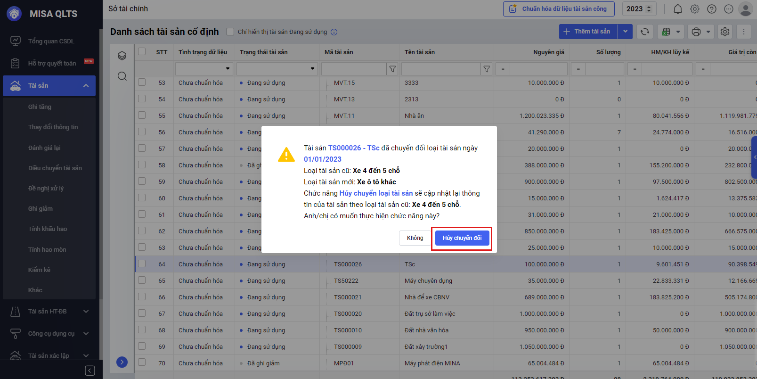Screen dimensions: 757x379
Task: Click the layers icon in the left panel
Action: pyautogui.click(x=122, y=56)
